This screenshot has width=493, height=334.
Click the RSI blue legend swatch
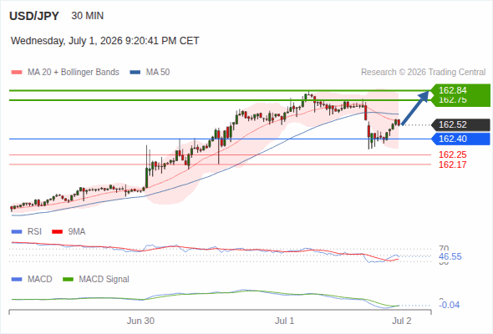coord(17,232)
